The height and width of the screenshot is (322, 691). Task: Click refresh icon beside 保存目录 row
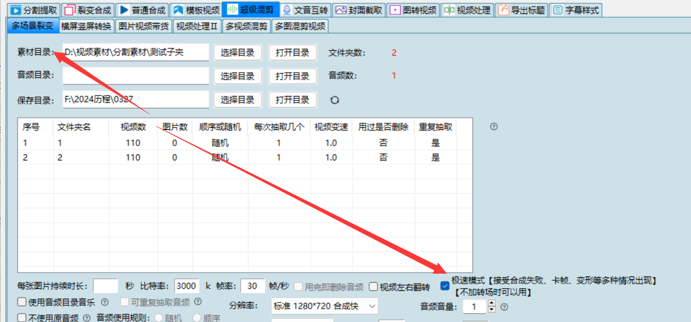(x=335, y=100)
